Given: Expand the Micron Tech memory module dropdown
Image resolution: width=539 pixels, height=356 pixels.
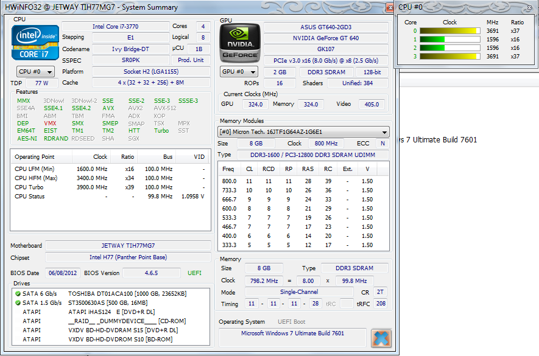Looking at the screenshot, I should point(303,132).
